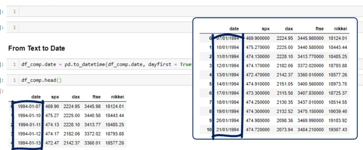Viewport: 363px width, 150px height.
Task: Click the nikkei value 18577.26
Action: [115, 143]
